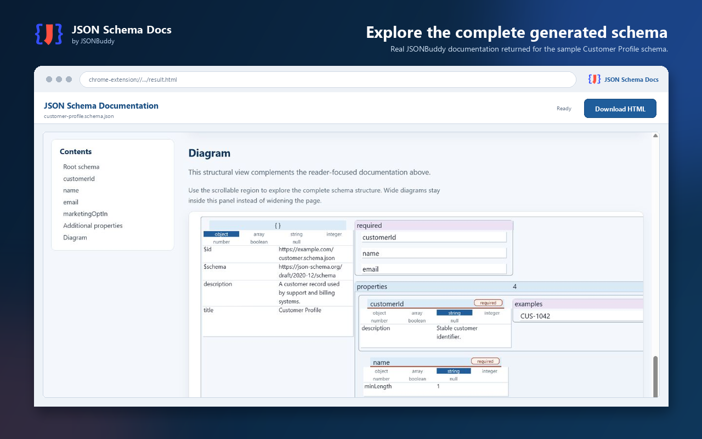Jump to customerId in Contents list
This screenshot has height=439, width=702.
click(x=79, y=179)
